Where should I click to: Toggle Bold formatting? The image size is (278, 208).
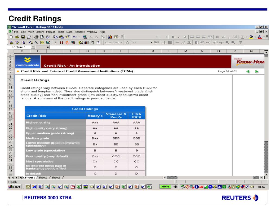pyautogui.click(x=173, y=37)
